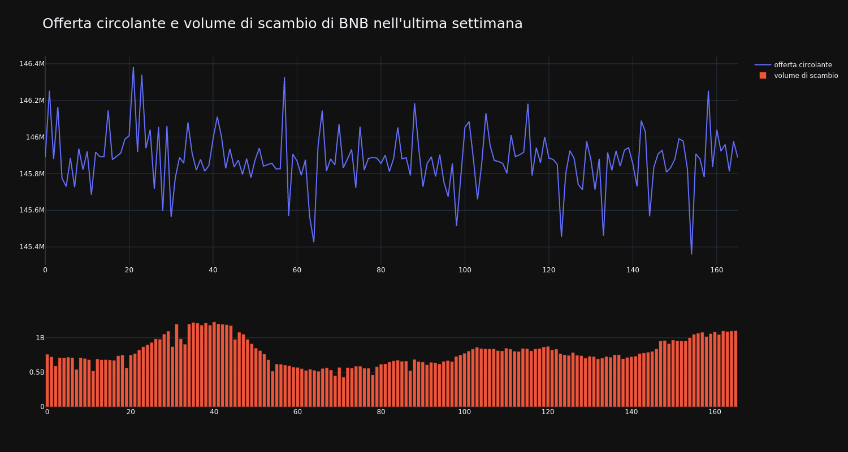Click x-axis tick 160 on bar chart

pyautogui.click(x=715, y=412)
